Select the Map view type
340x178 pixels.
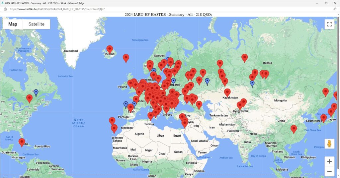13,24
